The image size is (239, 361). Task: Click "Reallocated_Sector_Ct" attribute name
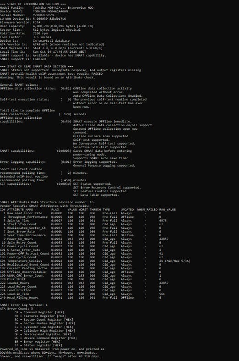27,228
